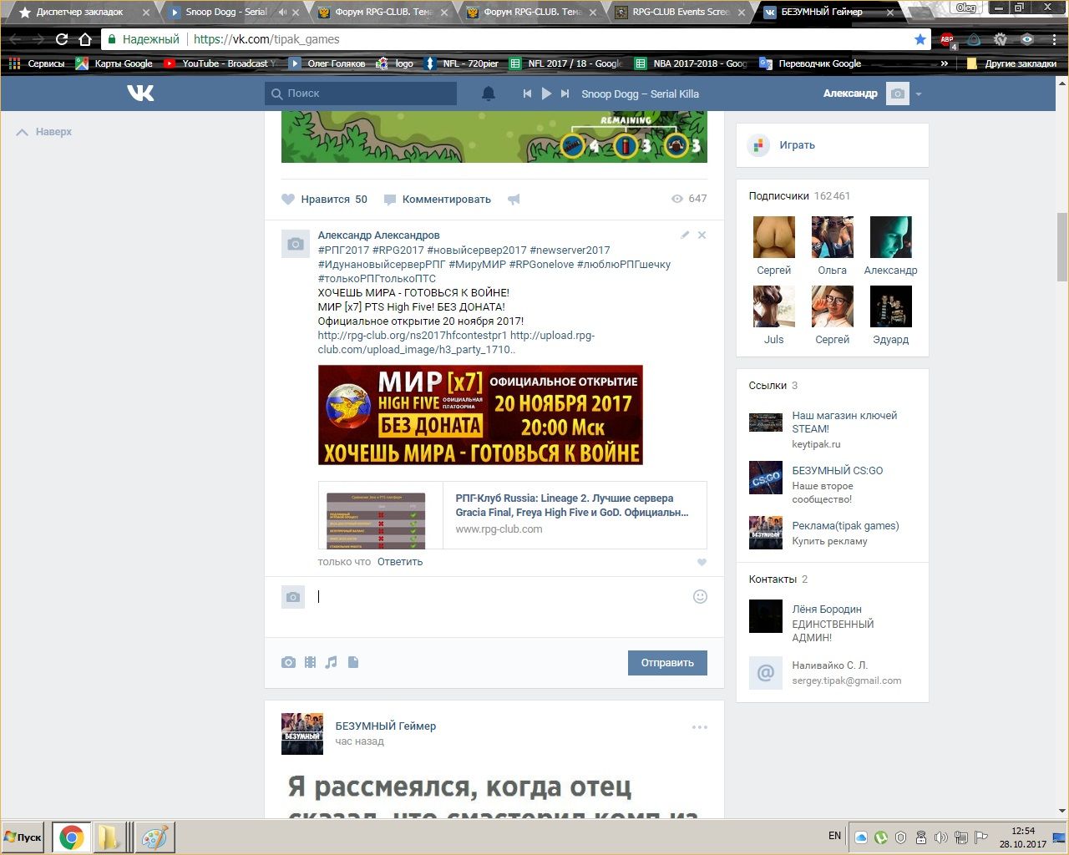The height and width of the screenshot is (855, 1069).
Task: Play the Snoop Dogg track
Action: click(546, 94)
